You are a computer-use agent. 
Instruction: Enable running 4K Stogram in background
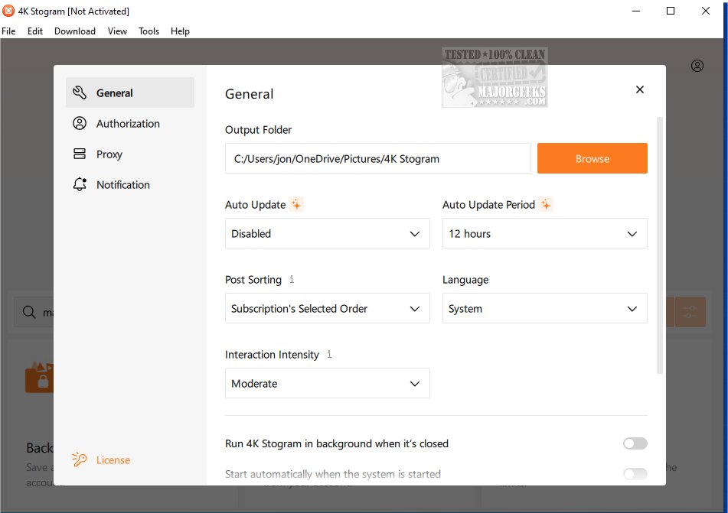(635, 443)
